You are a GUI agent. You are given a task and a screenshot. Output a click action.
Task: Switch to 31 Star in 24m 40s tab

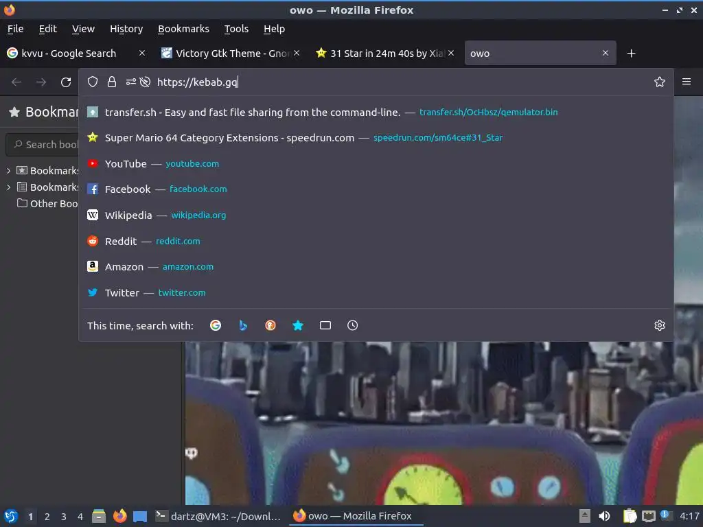(x=381, y=54)
